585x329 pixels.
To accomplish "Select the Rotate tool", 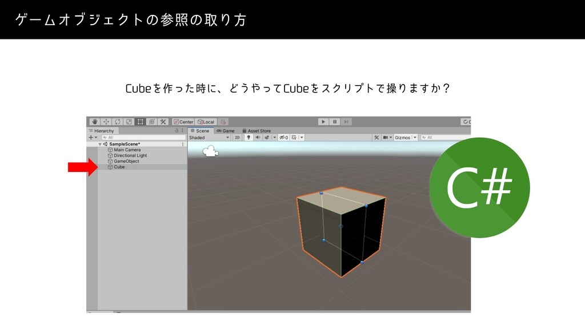I will point(117,122).
